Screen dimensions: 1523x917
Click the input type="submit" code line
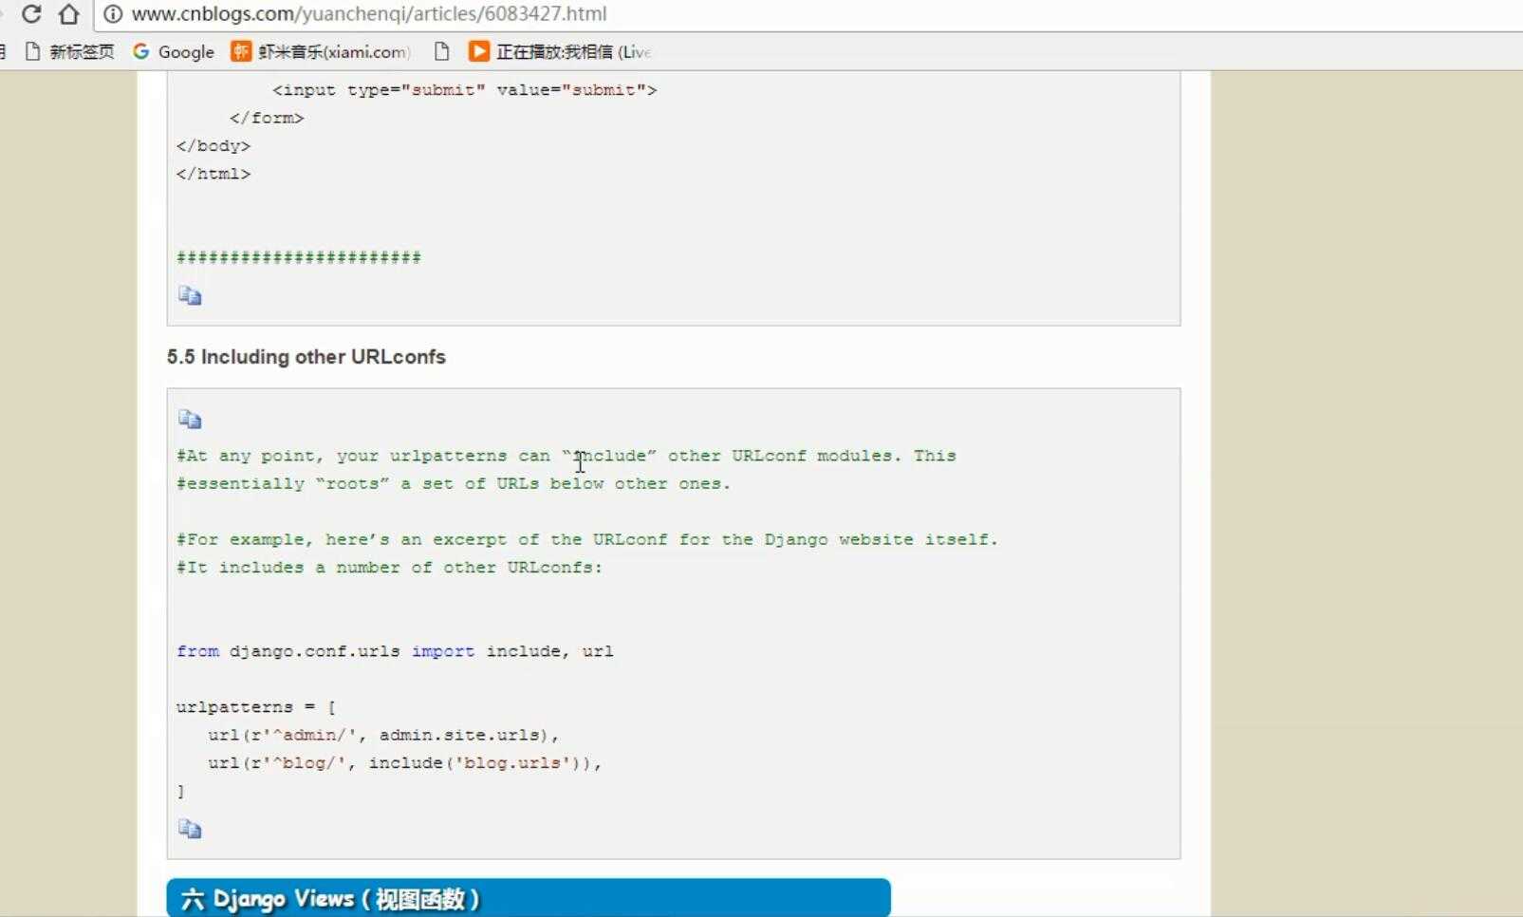pos(465,90)
